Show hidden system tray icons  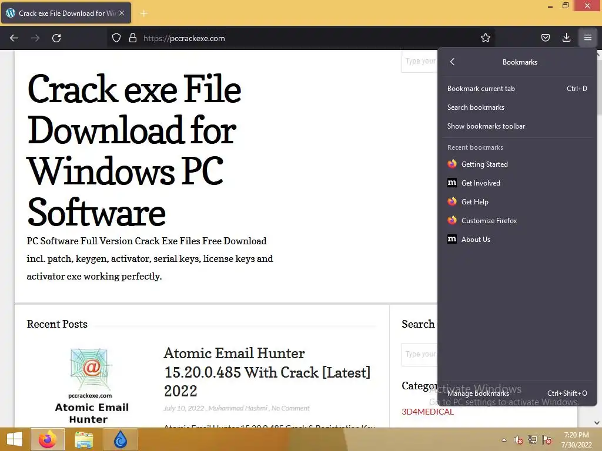tap(504, 440)
